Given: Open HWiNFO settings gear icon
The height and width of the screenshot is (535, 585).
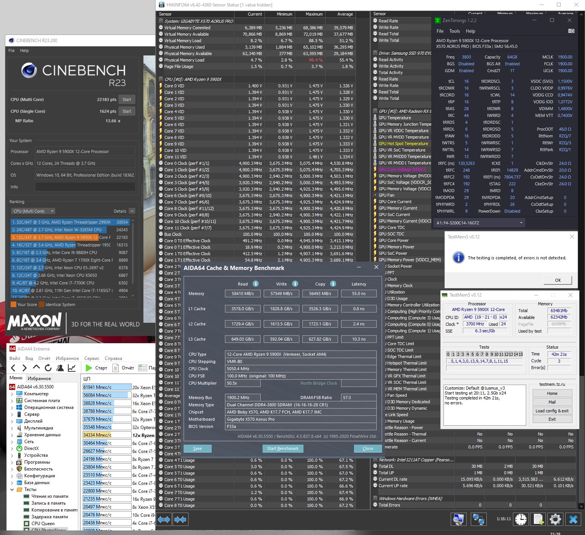Looking at the screenshot, I should pos(555,519).
